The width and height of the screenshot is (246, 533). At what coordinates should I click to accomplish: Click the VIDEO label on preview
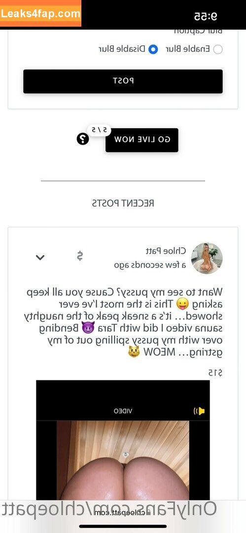[123, 411]
